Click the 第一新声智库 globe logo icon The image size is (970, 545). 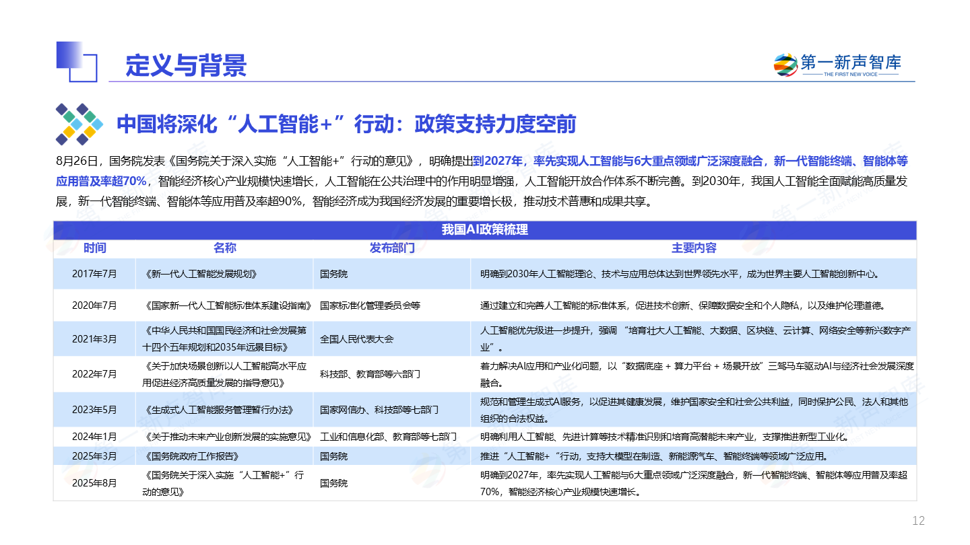click(785, 65)
